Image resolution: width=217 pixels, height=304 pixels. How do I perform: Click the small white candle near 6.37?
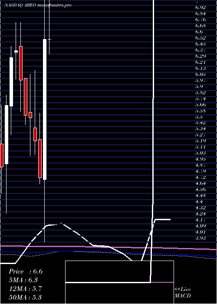point(16,51)
